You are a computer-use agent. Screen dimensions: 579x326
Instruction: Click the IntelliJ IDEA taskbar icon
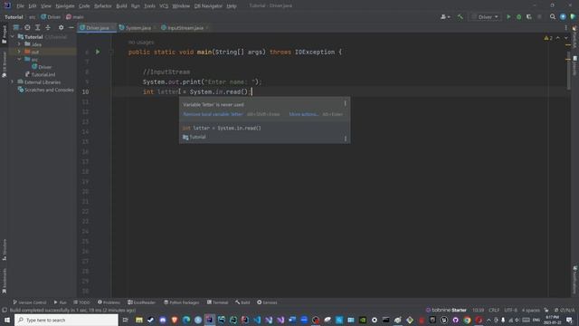click(x=210, y=320)
